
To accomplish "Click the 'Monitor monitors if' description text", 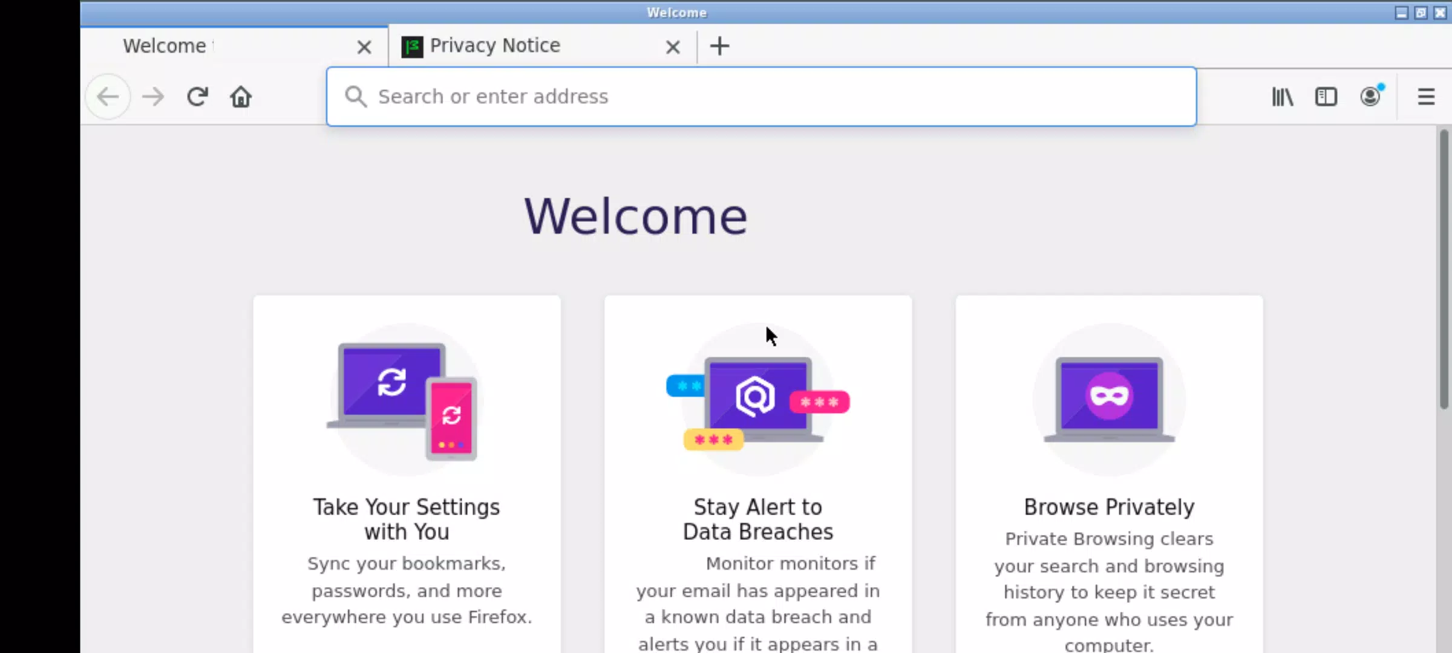I will point(758,603).
